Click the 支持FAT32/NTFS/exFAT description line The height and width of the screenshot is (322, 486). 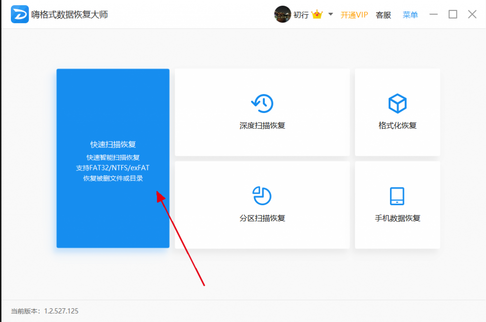[x=113, y=168]
